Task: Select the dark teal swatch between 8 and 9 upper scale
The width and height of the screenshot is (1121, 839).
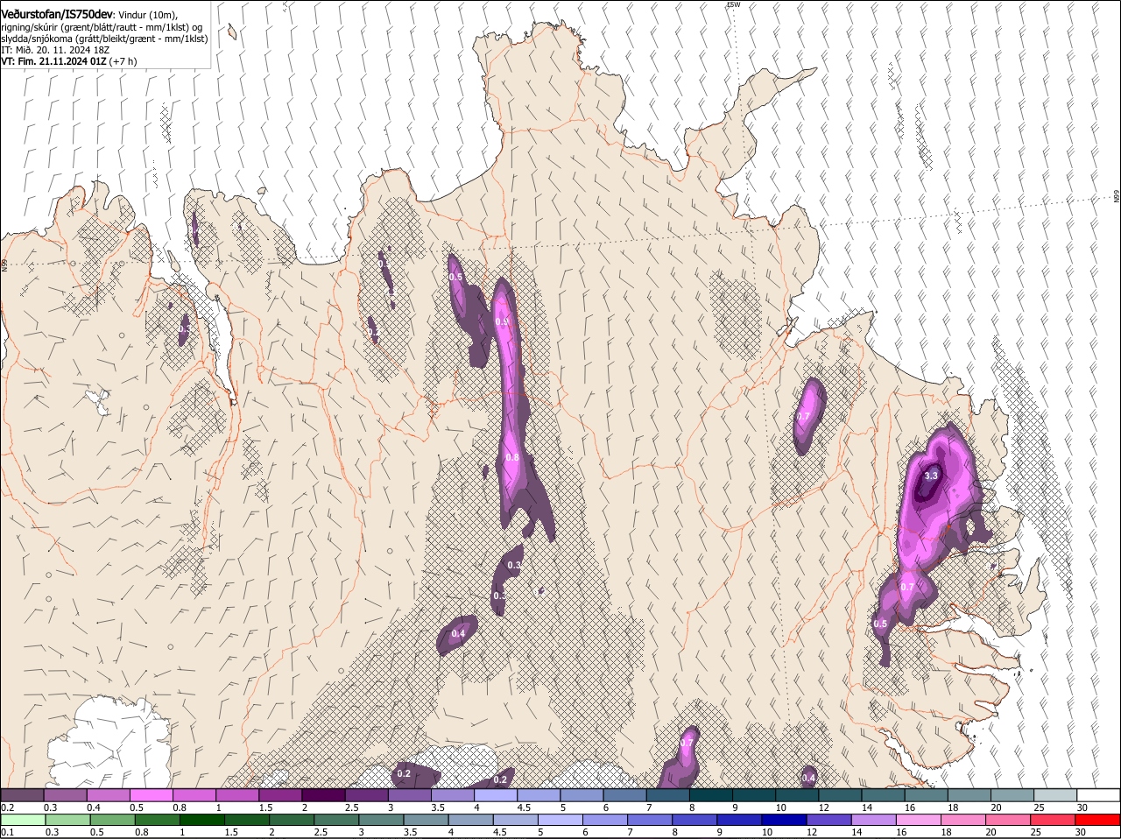Action: (711, 794)
